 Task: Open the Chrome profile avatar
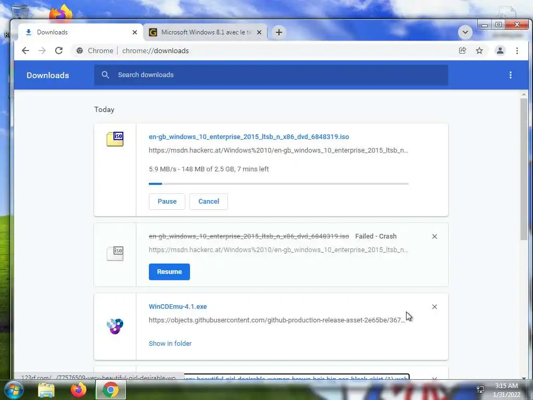pyautogui.click(x=500, y=51)
